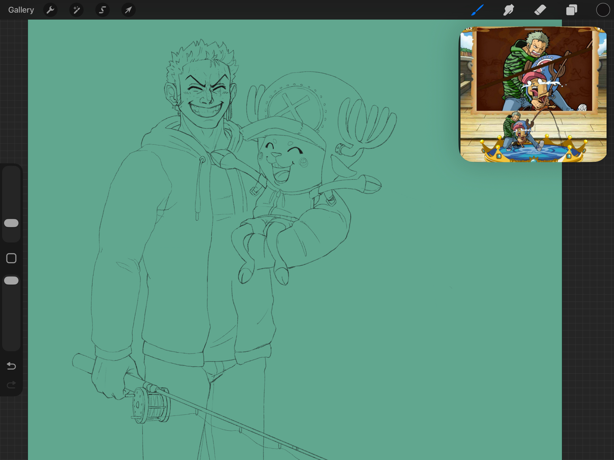This screenshot has height=460, width=614.
Task: Activate the Selection S-shaped tool
Action: pyautogui.click(x=102, y=10)
